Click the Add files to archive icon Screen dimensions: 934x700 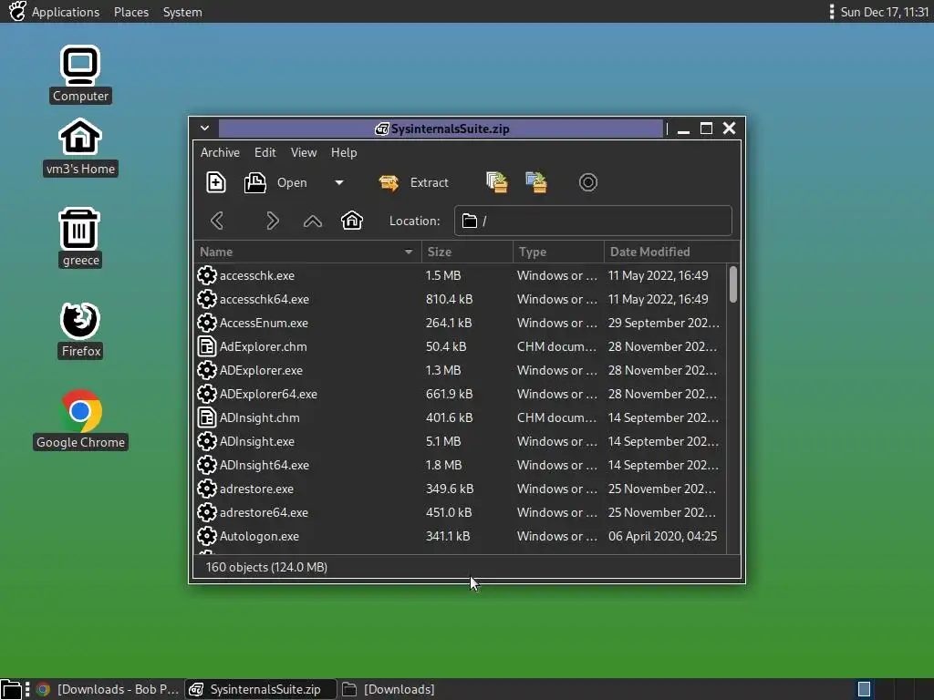tap(497, 182)
